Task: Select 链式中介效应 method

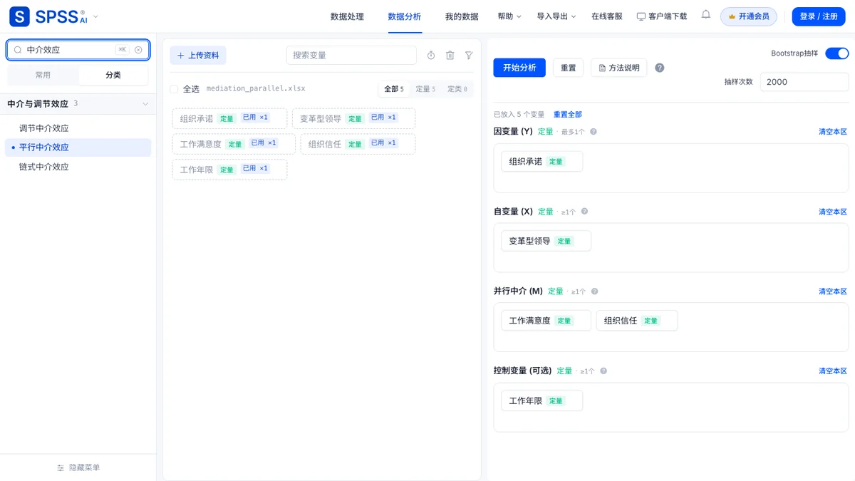Action: point(78,167)
